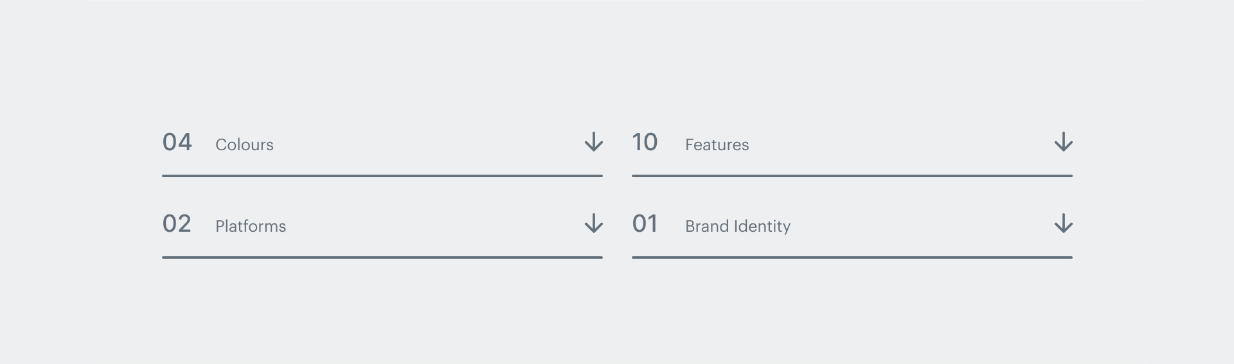Click the divider line under Features
The image size is (1234, 364).
[x=852, y=175]
